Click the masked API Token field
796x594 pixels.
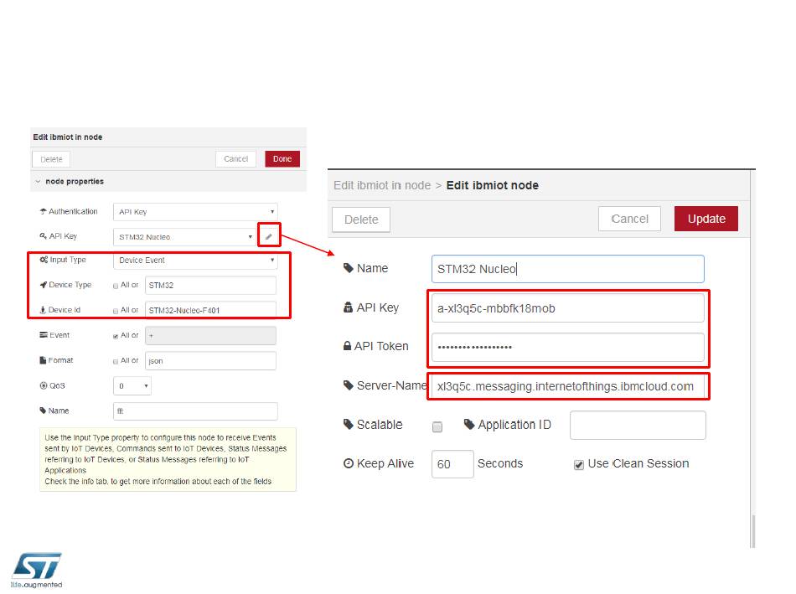(x=567, y=347)
